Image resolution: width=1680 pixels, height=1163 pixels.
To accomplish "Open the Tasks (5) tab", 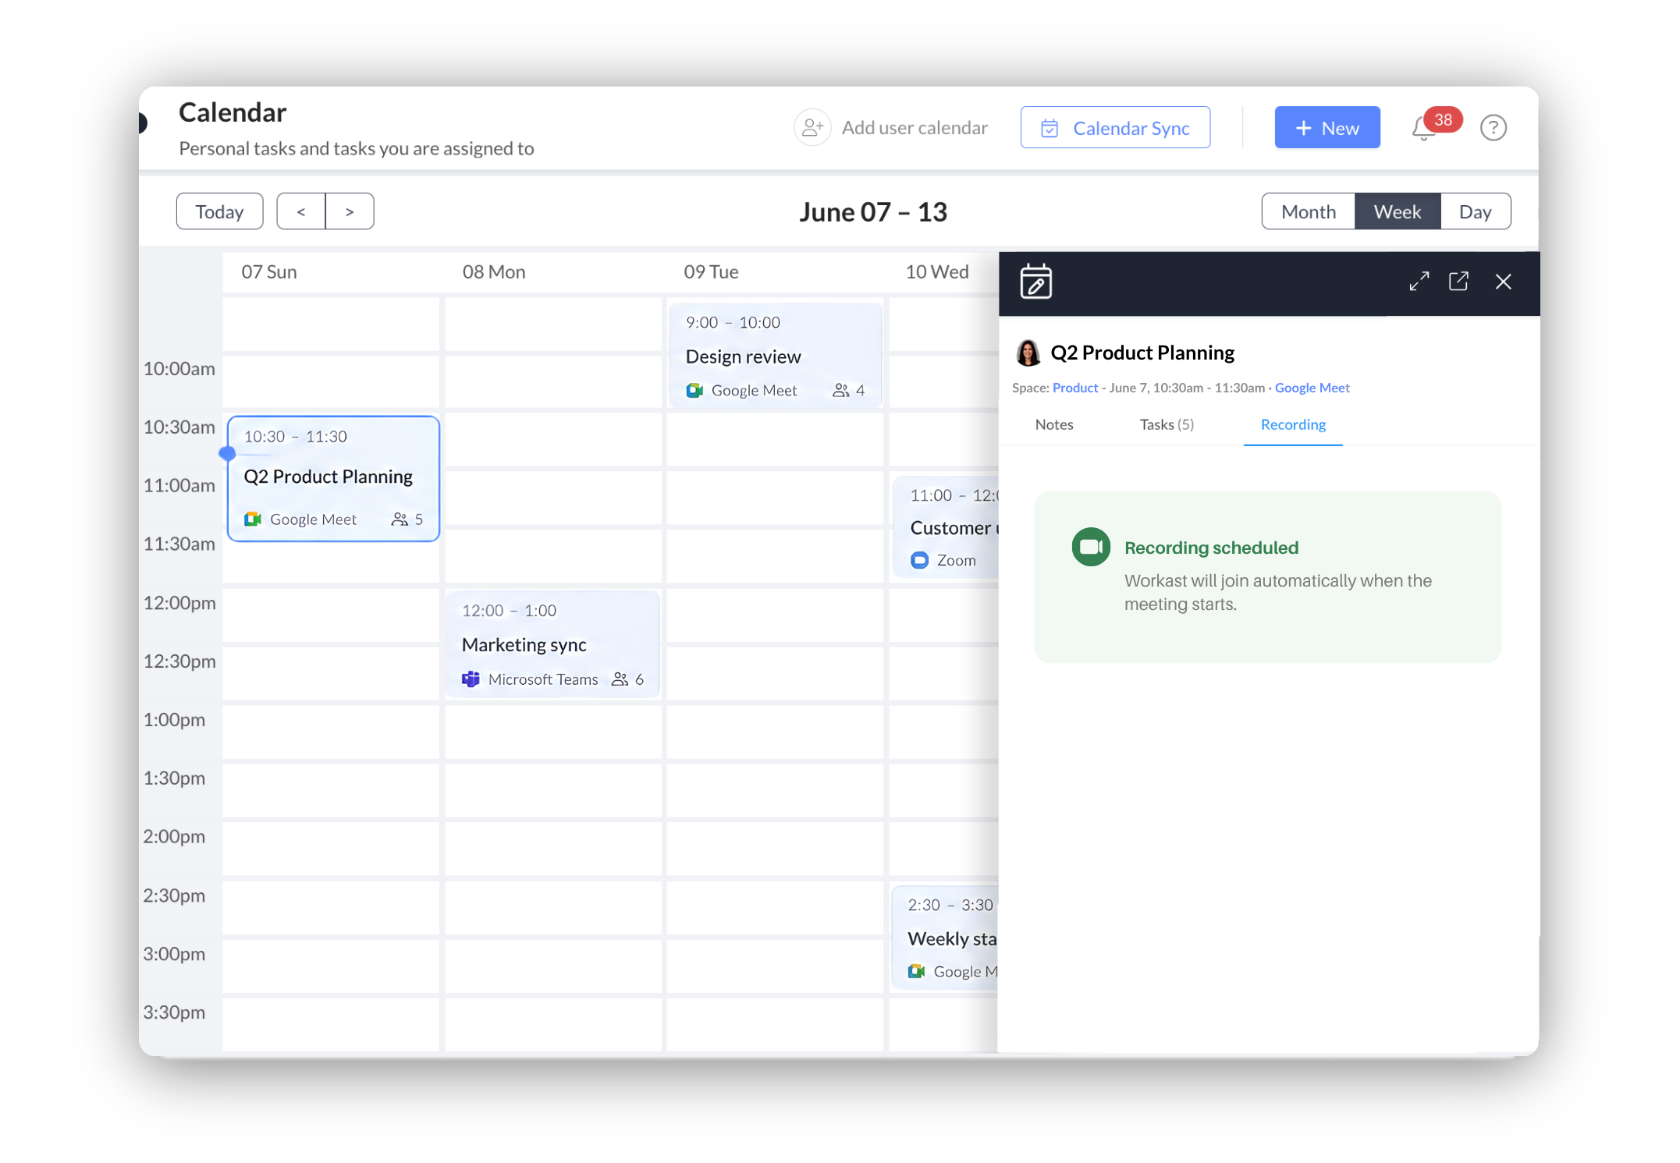I will click(x=1167, y=425).
